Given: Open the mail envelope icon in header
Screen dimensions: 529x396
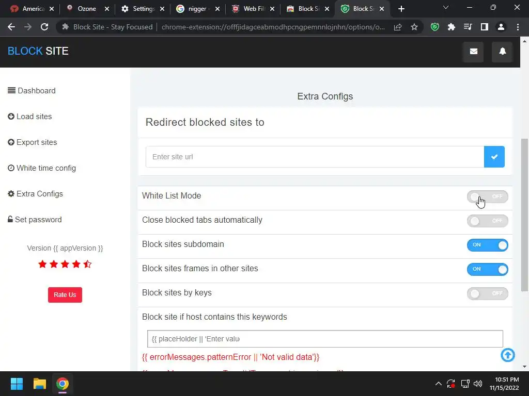Looking at the screenshot, I should click(473, 52).
